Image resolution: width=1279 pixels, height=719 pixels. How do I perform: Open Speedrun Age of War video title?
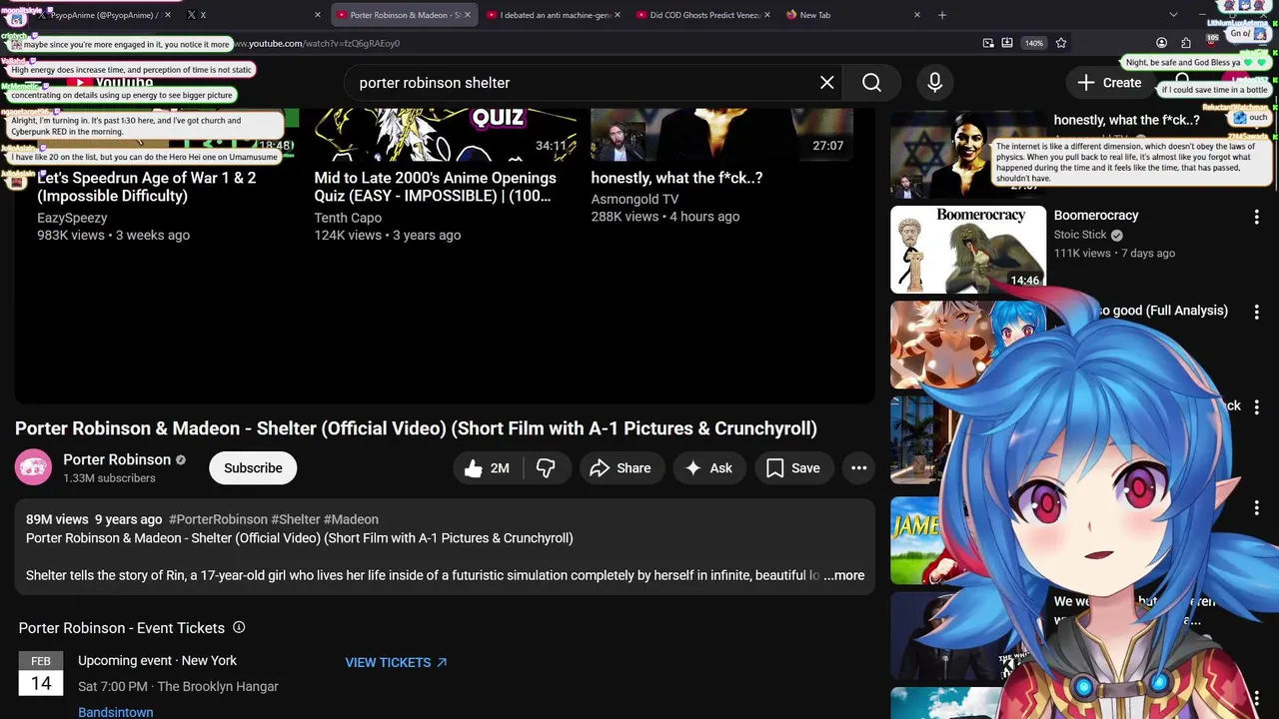pyautogui.click(x=147, y=187)
